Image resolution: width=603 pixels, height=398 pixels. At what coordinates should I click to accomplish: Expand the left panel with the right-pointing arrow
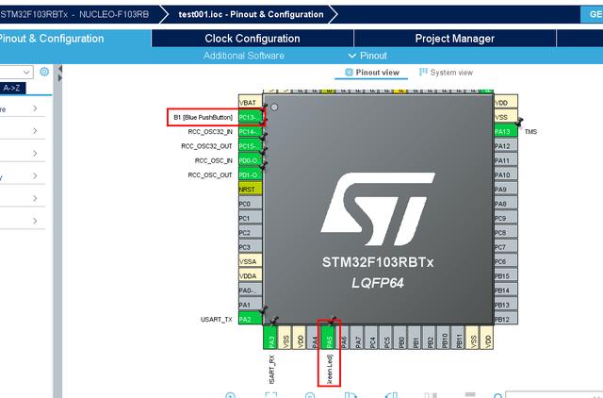pos(60,78)
